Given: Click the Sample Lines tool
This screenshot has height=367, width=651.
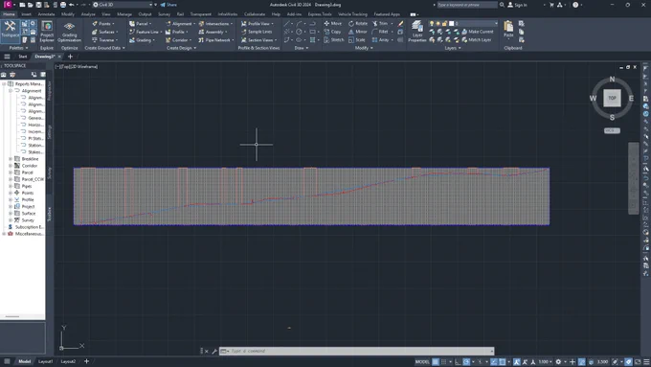Looking at the screenshot, I should click(257, 32).
